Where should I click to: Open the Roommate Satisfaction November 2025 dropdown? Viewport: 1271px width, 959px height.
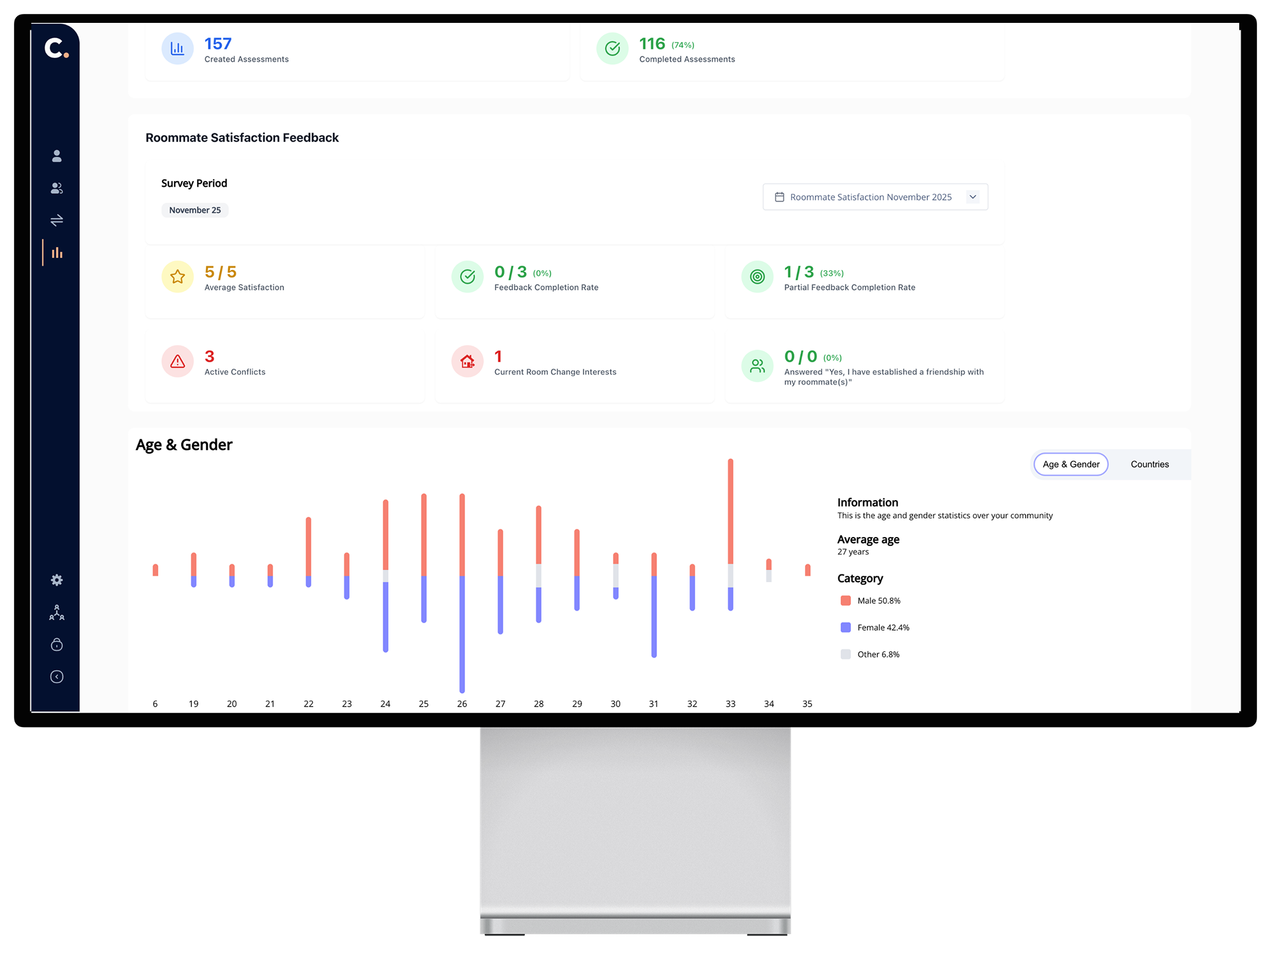(871, 197)
